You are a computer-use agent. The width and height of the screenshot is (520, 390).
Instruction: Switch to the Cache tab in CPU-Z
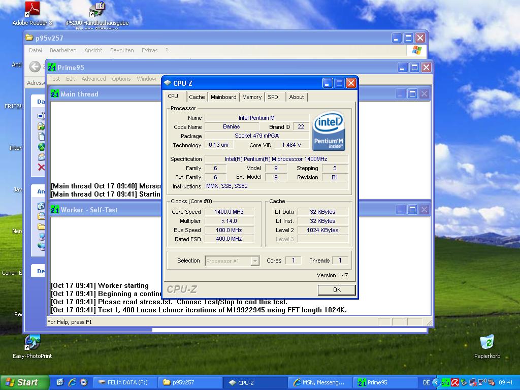pyautogui.click(x=197, y=97)
